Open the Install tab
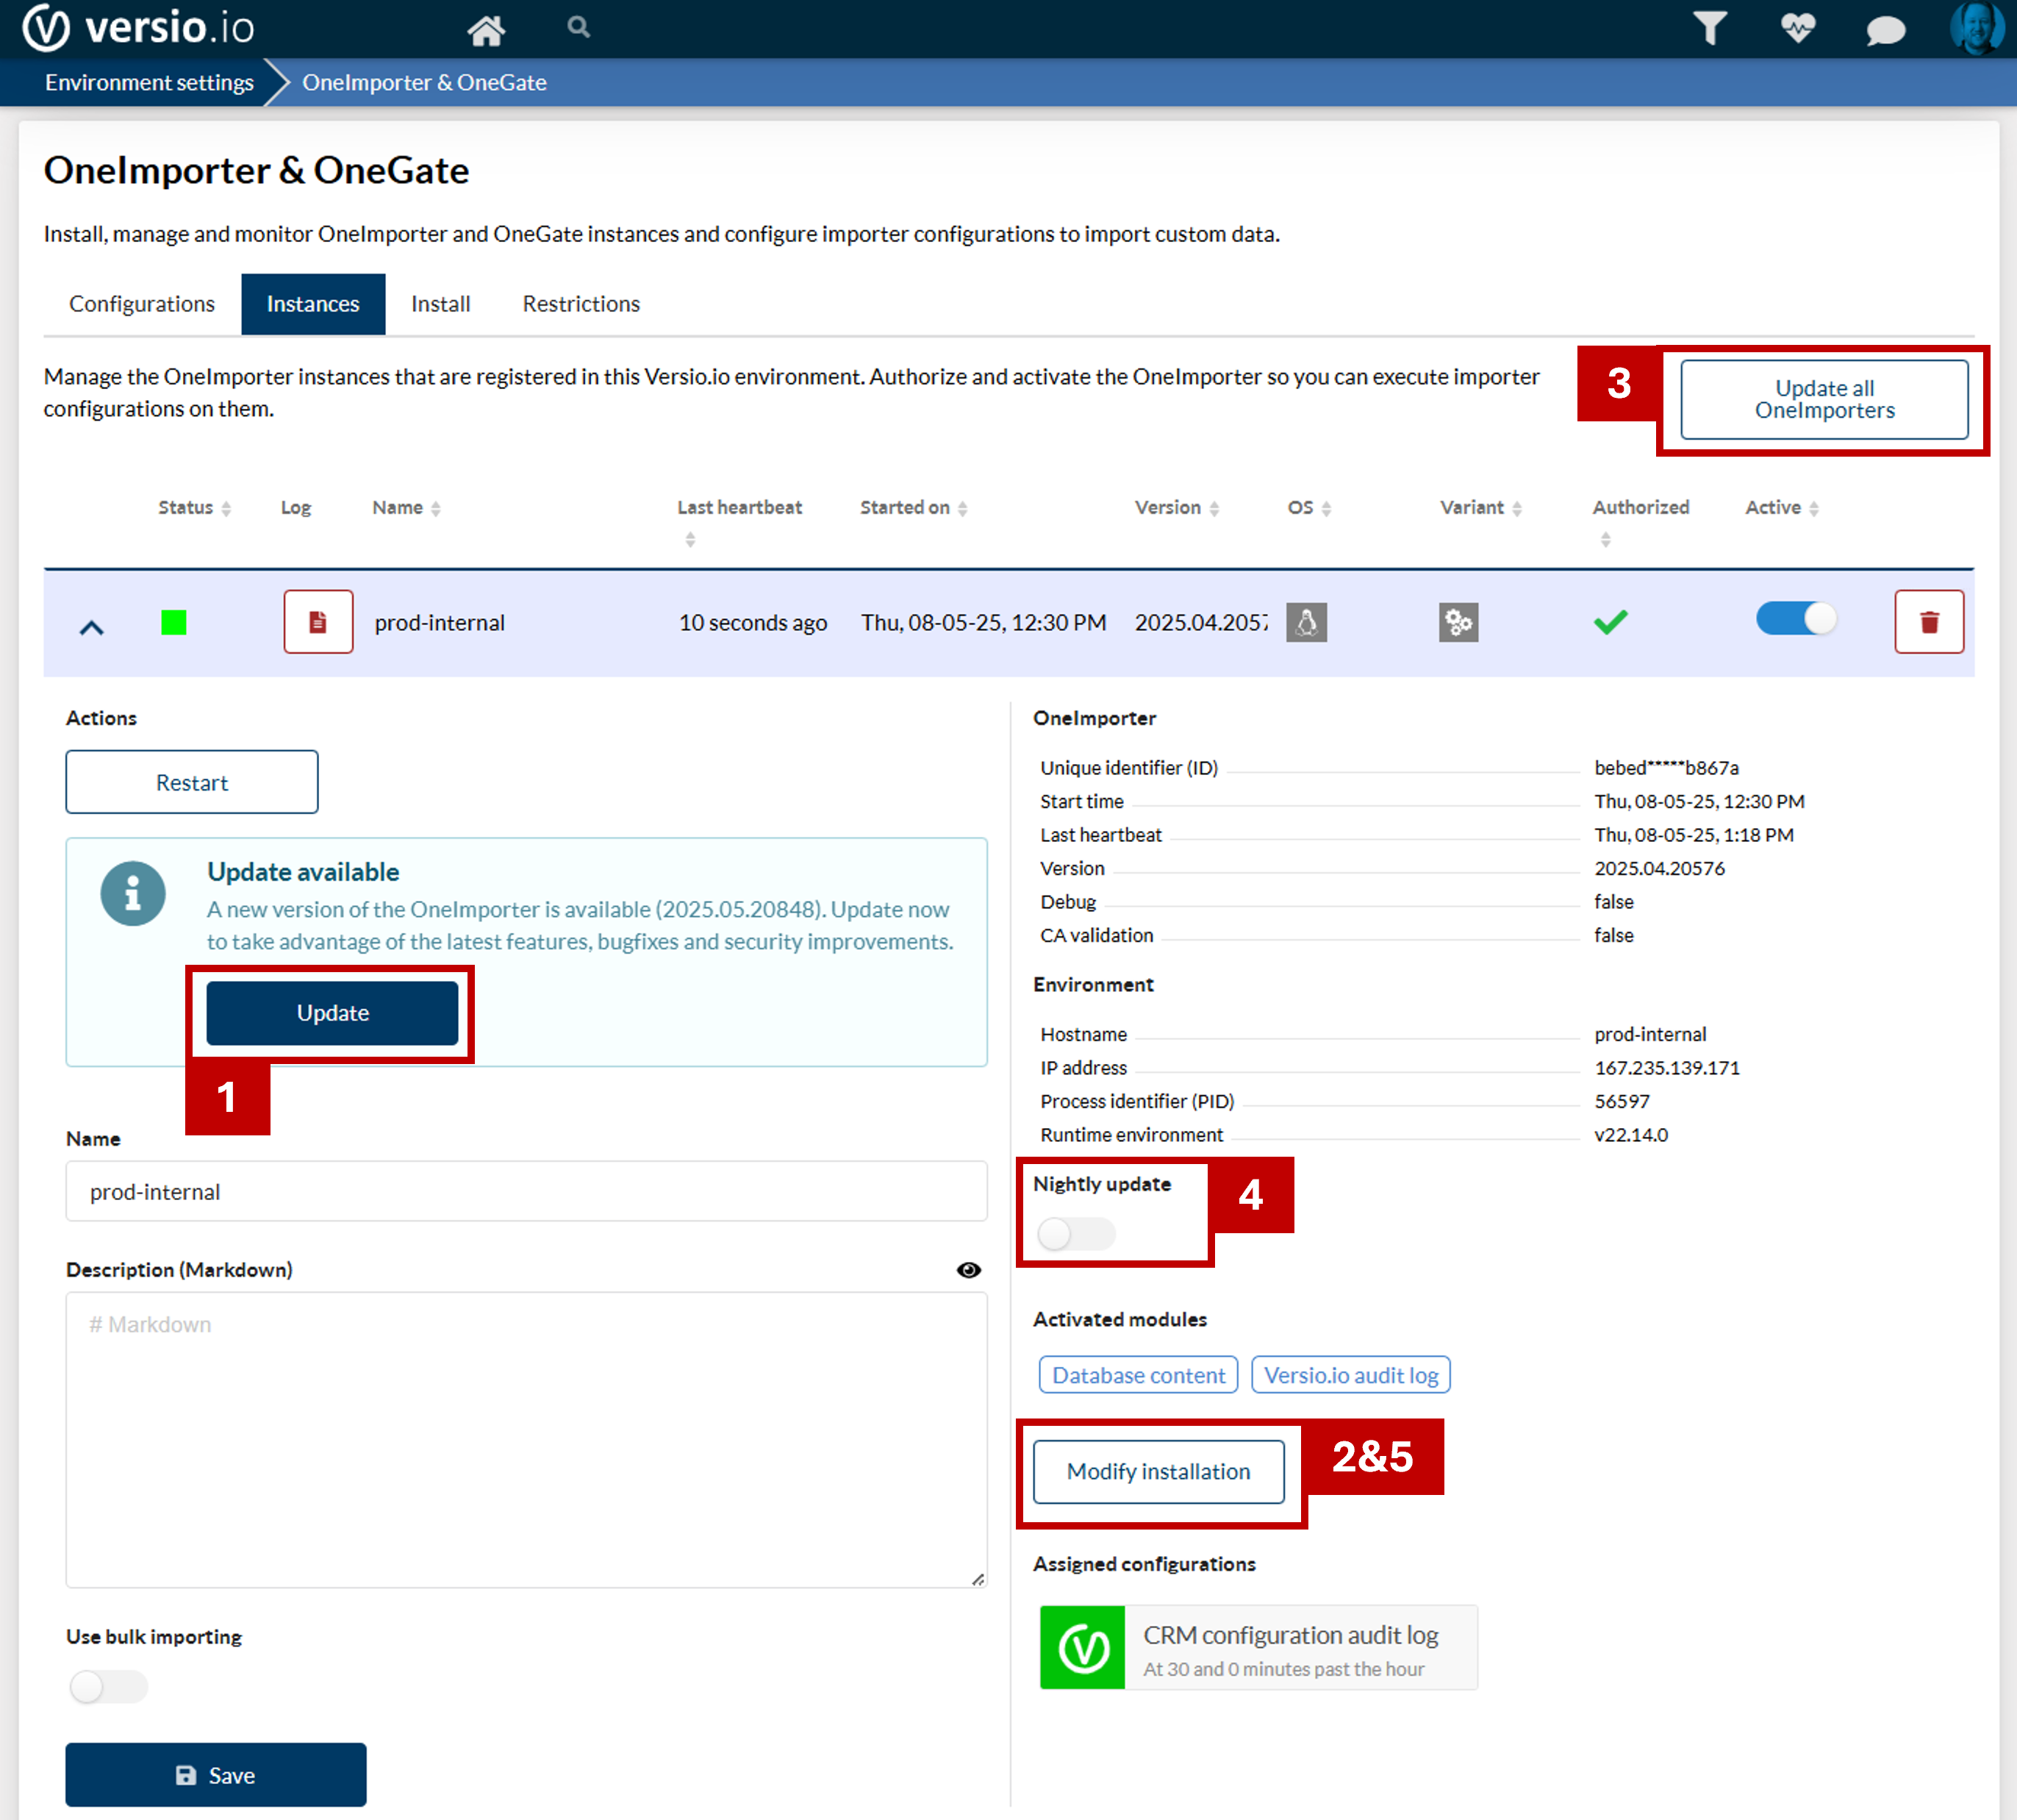The width and height of the screenshot is (2017, 1820). (x=441, y=304)
